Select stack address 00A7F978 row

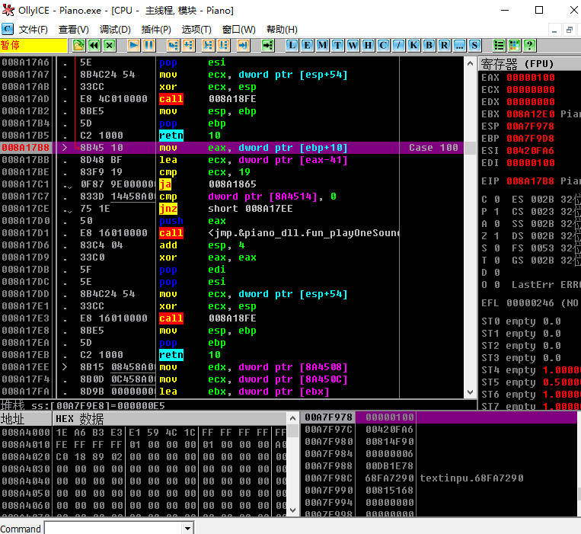pyautogui.click(x=439, y=417)
